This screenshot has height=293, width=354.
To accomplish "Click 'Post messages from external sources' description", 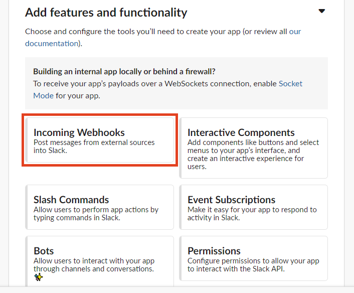I will tap(94, 146).
